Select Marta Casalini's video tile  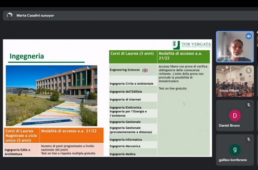[x=235, y=47]
